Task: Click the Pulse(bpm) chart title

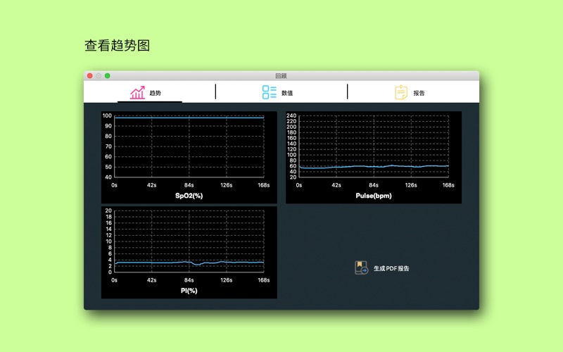Action: point(374,196)
